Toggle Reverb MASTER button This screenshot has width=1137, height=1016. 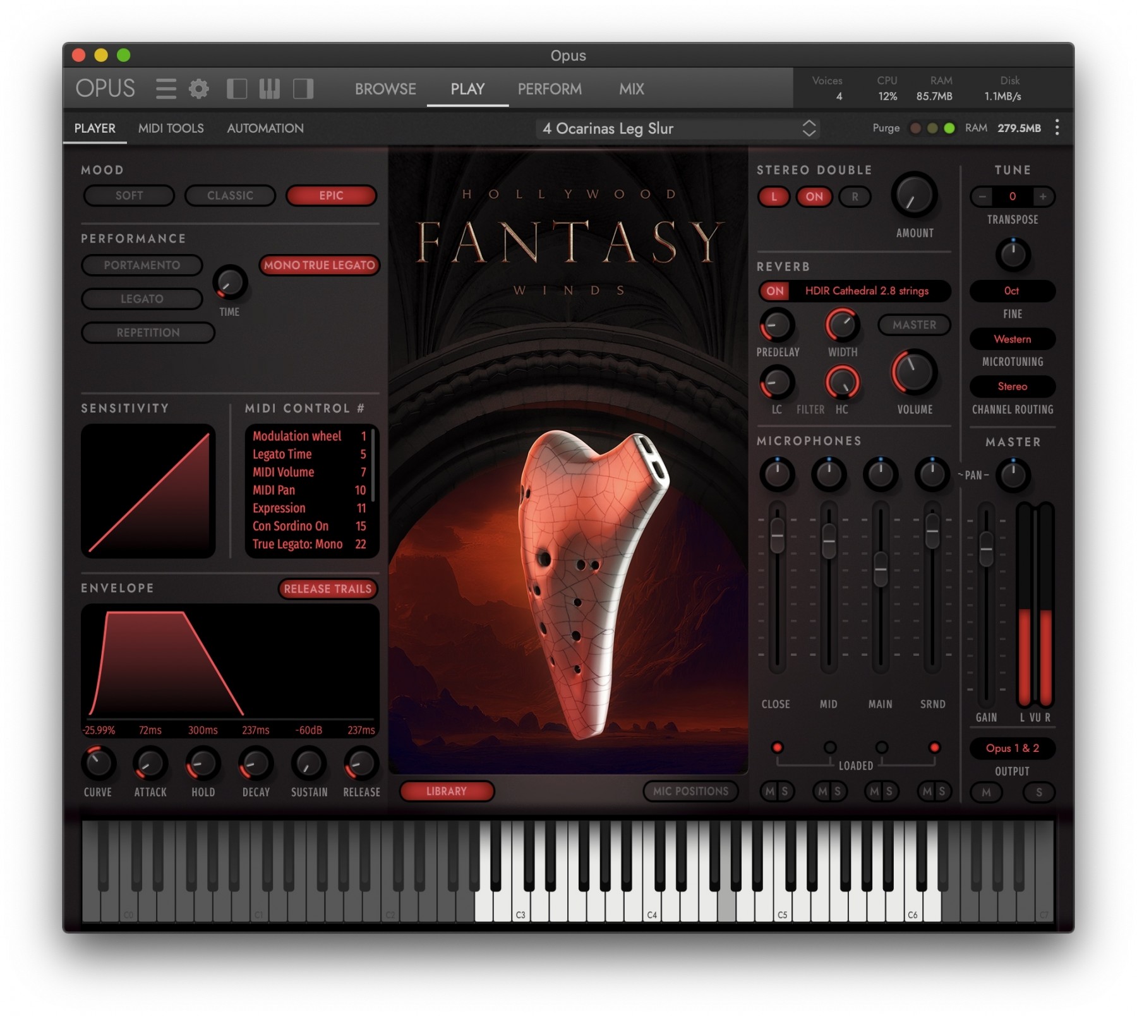click(x=914, y=325)
